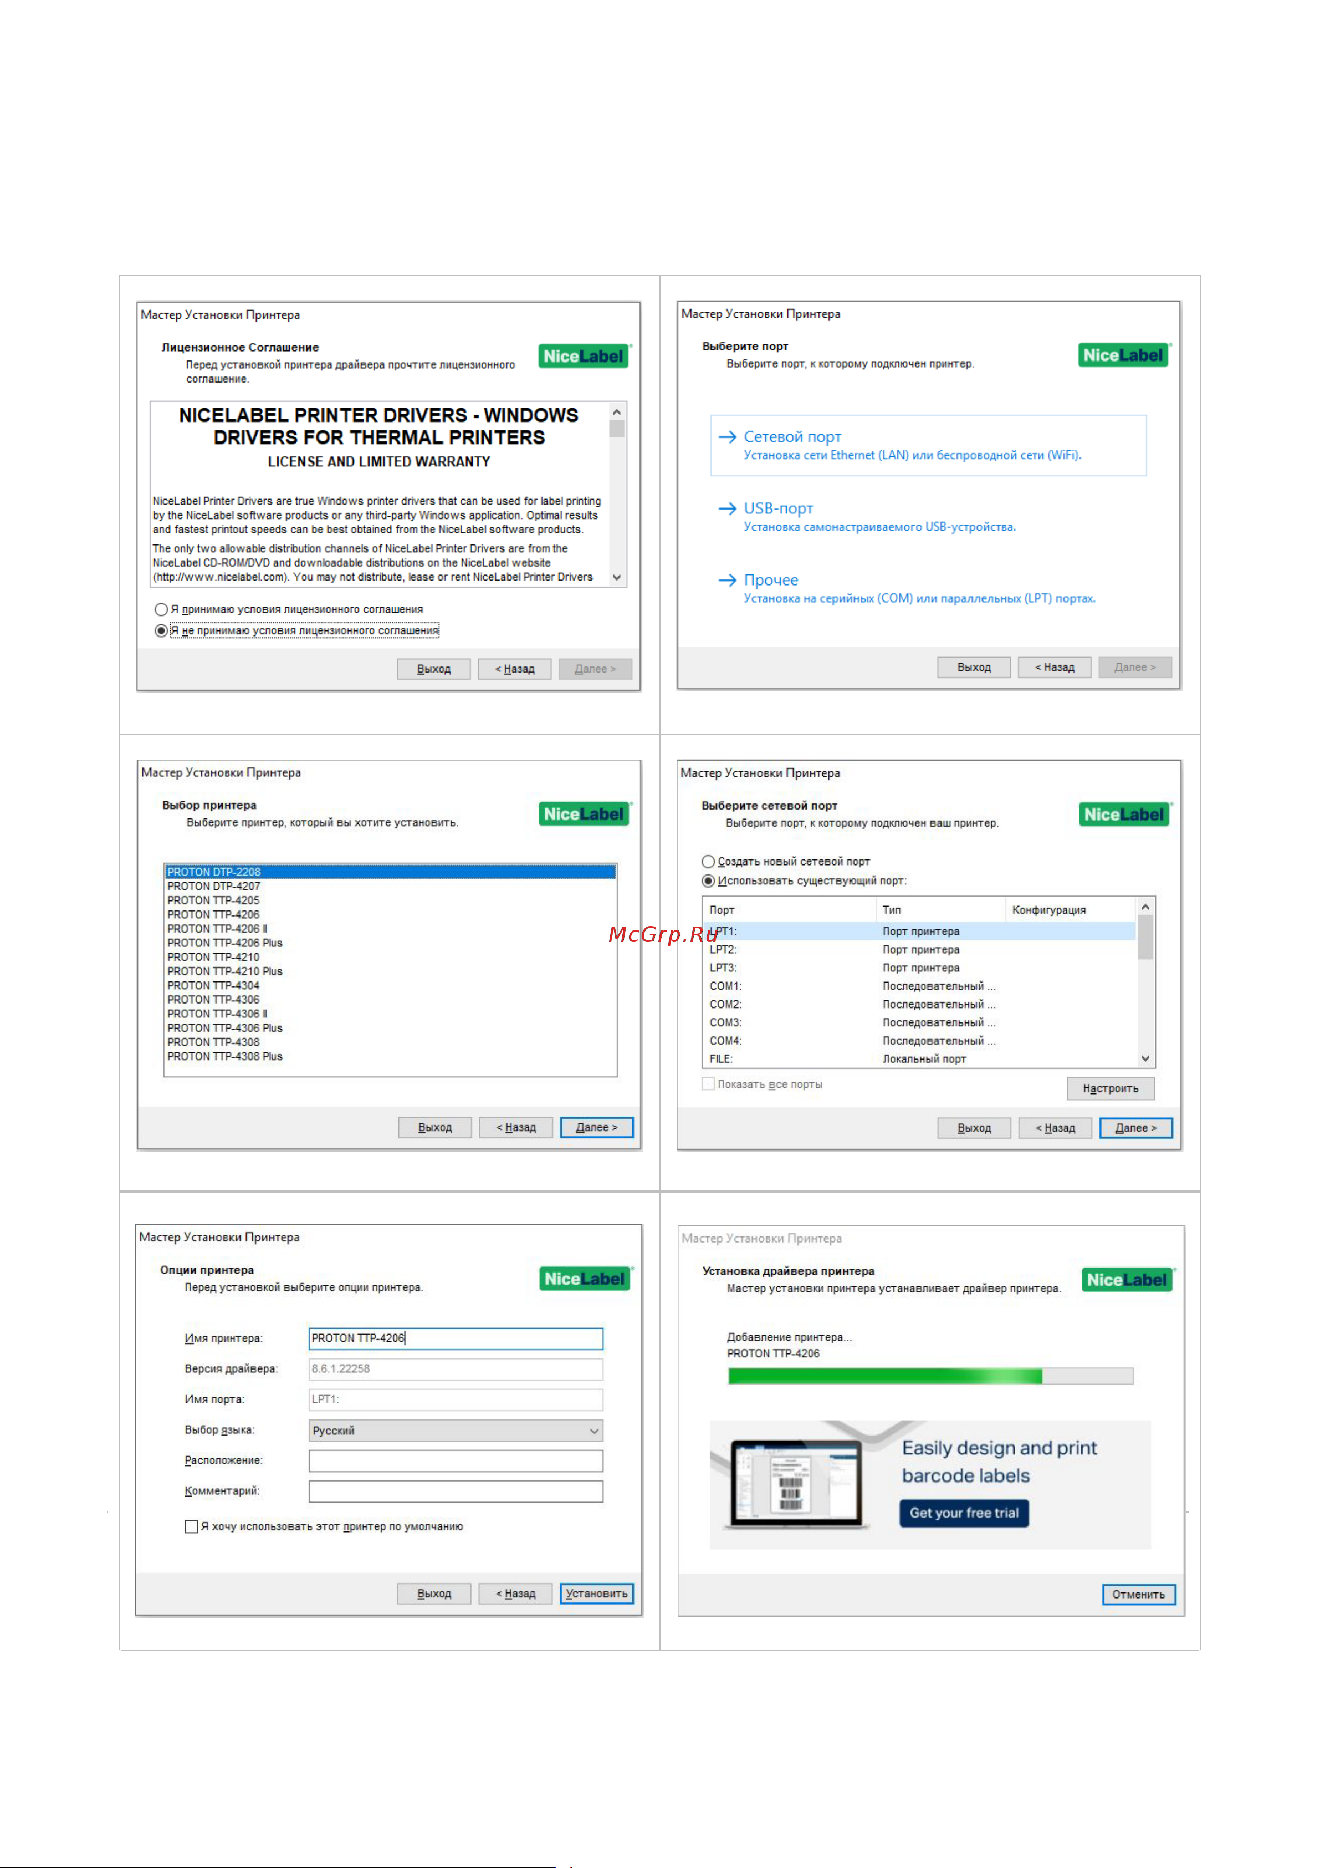Click license text scrollbar down arrow
The image size is (1320, 1868).
click(x=616, y=578)
